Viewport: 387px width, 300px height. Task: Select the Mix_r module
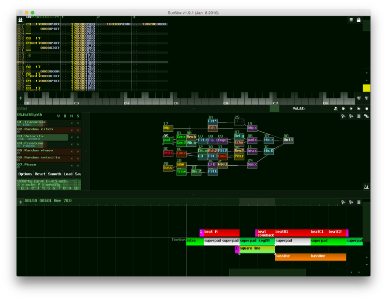(x=269, y=141)
